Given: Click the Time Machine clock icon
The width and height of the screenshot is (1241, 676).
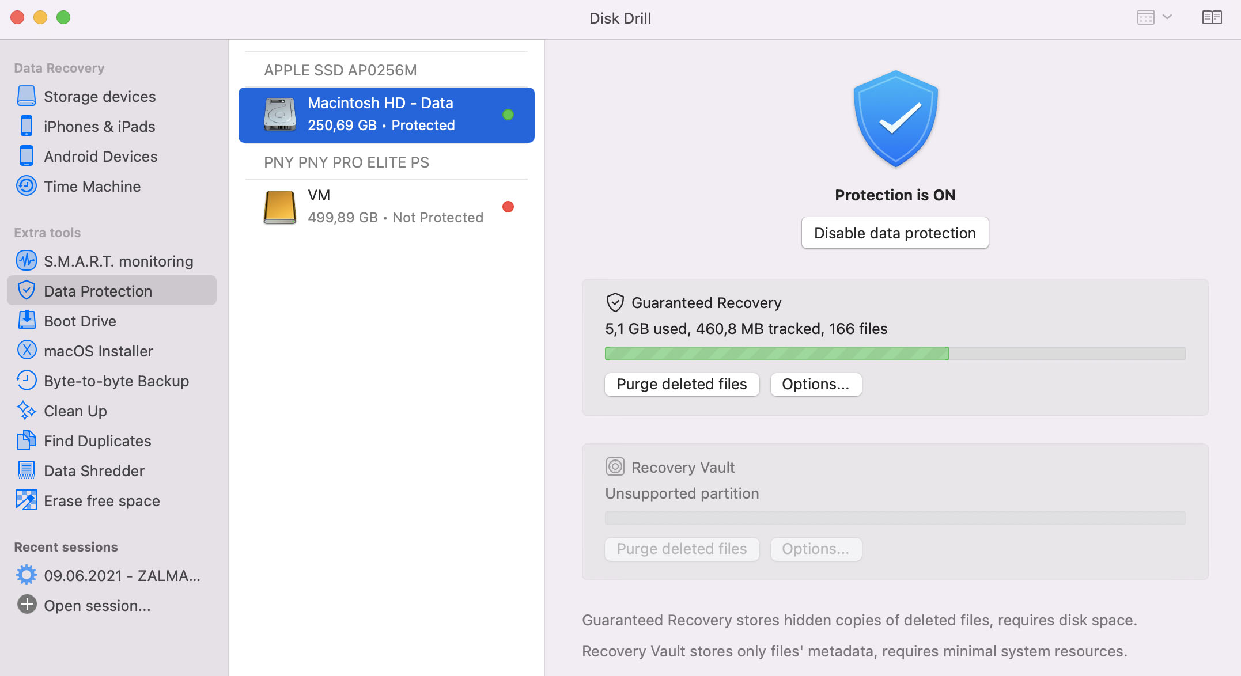Looking at the screenshot, I should (27, 186).
